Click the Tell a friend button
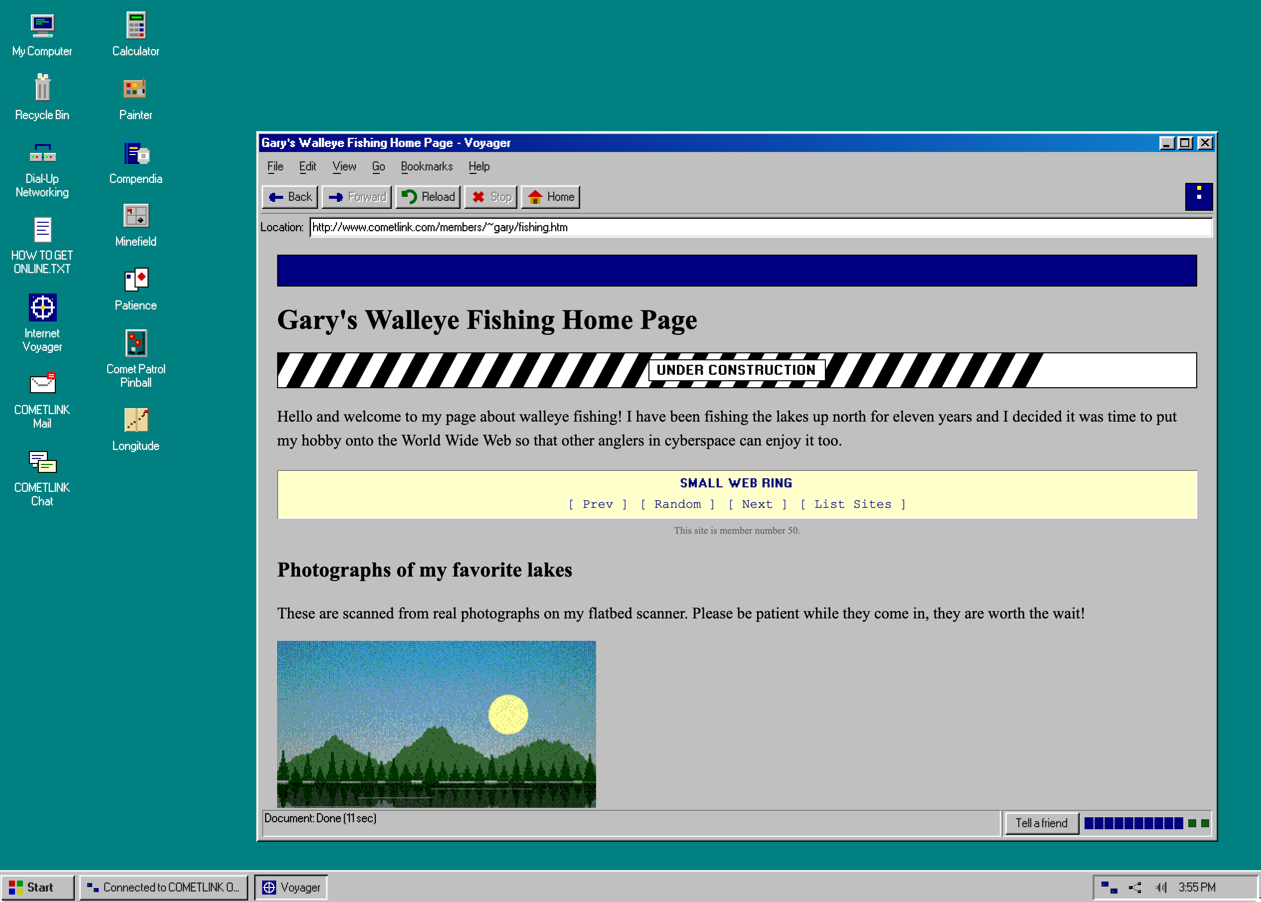The image size is (1261, 902). pos(1042,823)
